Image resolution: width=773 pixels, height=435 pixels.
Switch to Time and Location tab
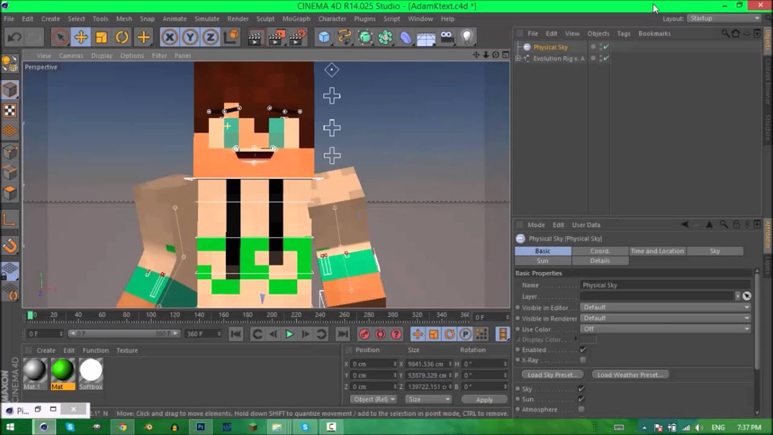[657, 251]
